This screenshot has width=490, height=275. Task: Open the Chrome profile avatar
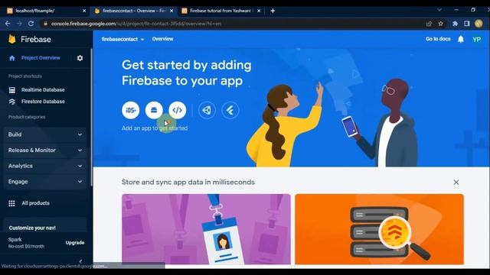coord(479,24)
